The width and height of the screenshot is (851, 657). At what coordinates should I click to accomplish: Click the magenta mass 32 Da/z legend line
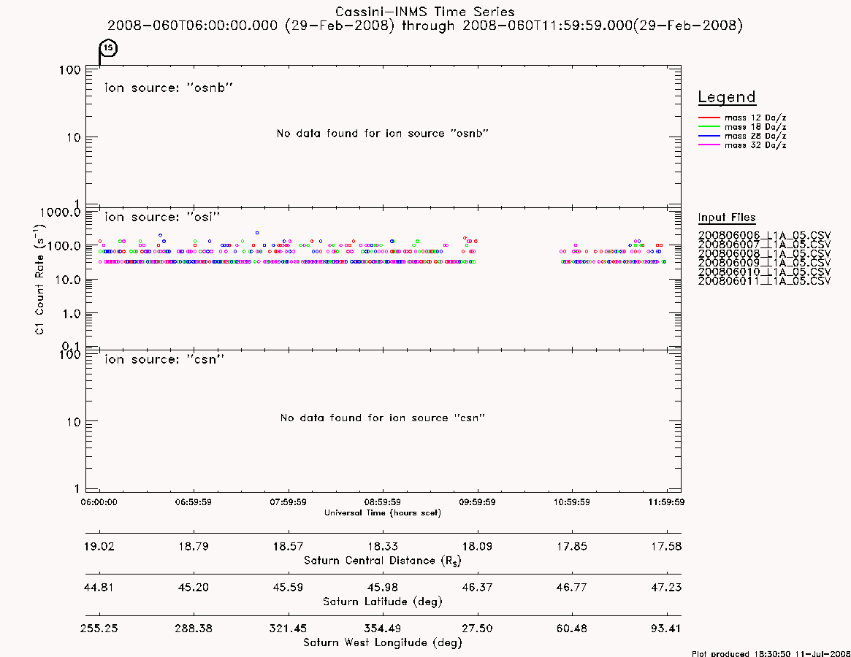[709, 145]
